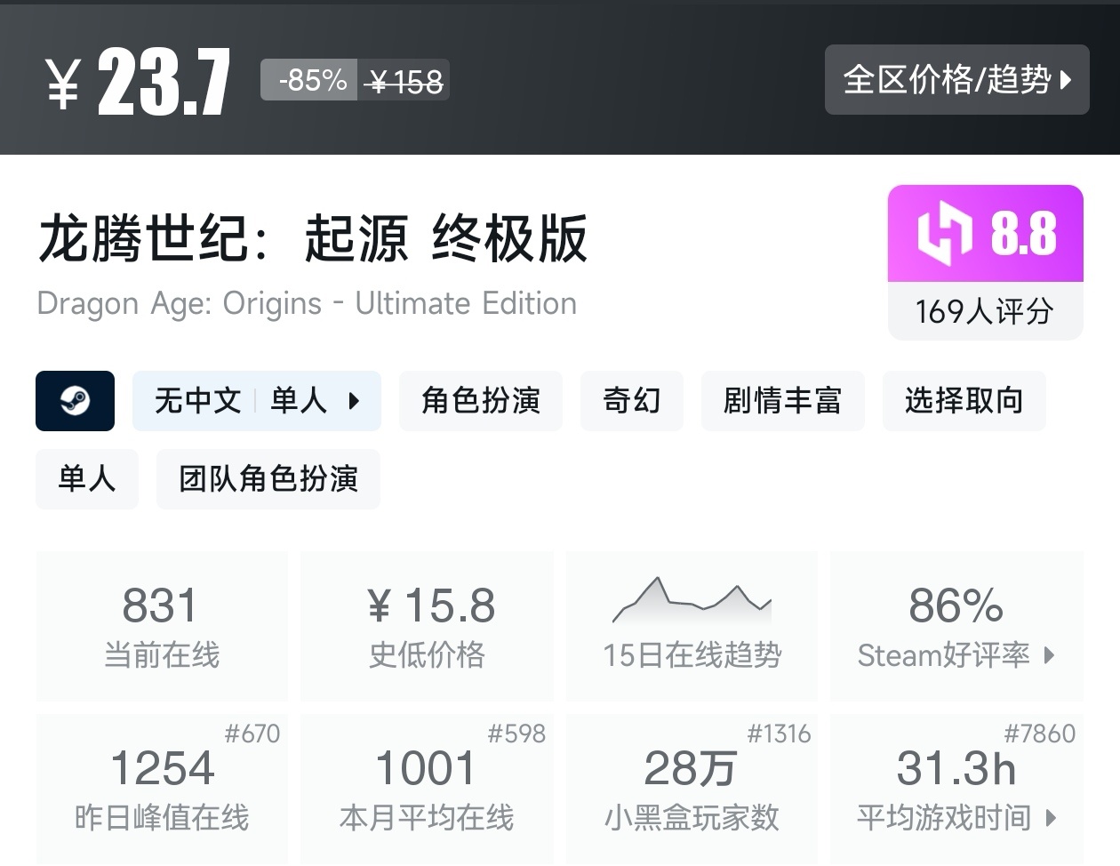Click the current price ¥23.7
The height and width of the screenshot is (866, 1120).
click(138, 82)
